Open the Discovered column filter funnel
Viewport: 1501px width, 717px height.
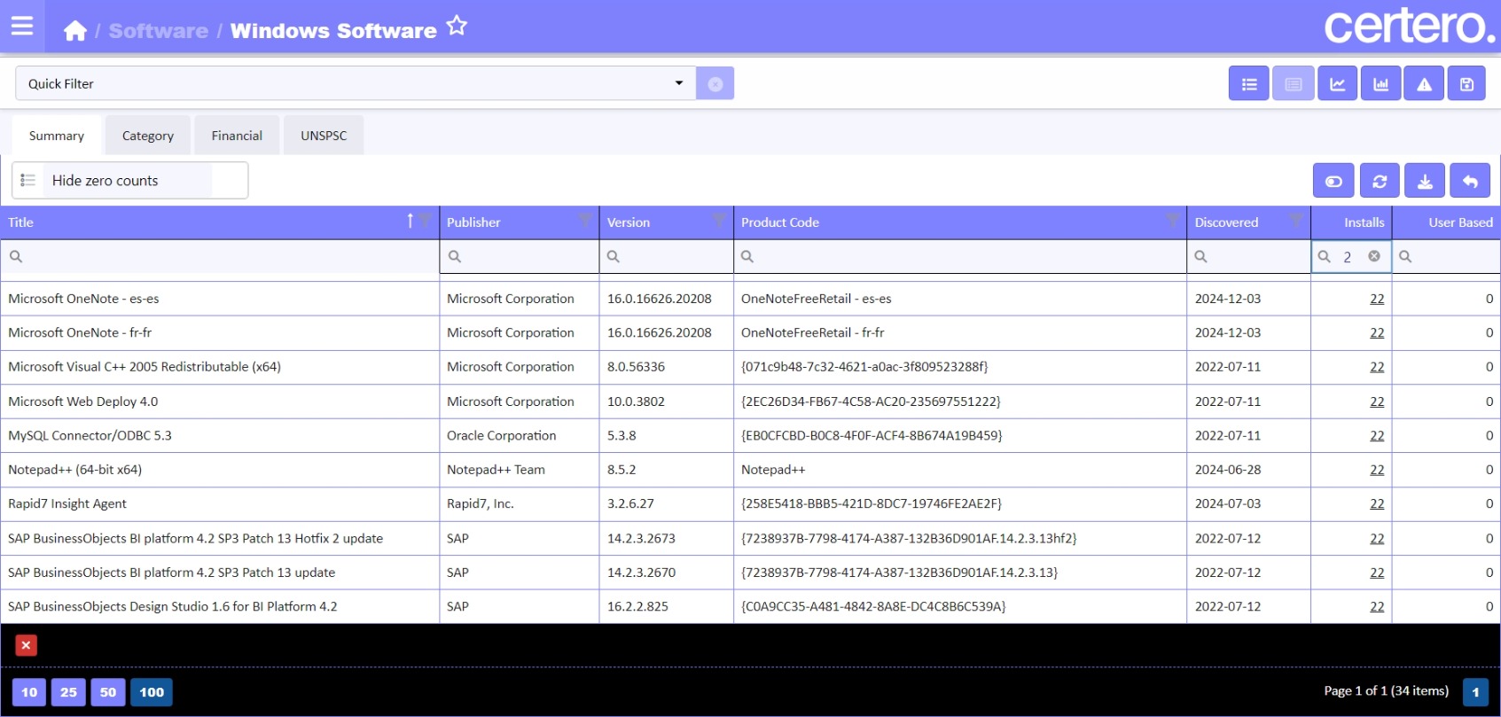[x=1296, y=221]
